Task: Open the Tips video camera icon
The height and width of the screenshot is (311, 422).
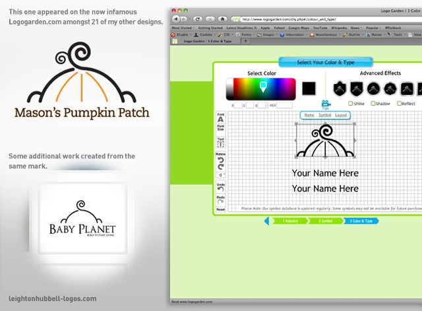Action: tap(326, 104)
